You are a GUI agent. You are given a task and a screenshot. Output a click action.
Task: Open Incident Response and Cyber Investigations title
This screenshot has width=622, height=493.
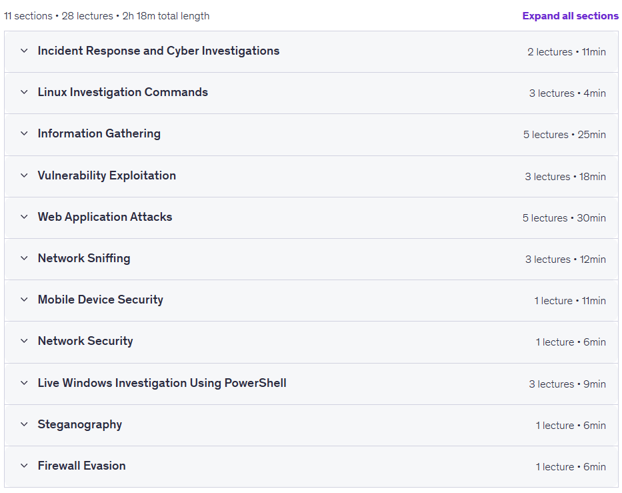tap(159, 51)
